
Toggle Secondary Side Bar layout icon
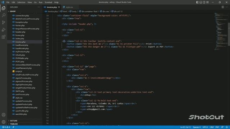coord(204,2)
